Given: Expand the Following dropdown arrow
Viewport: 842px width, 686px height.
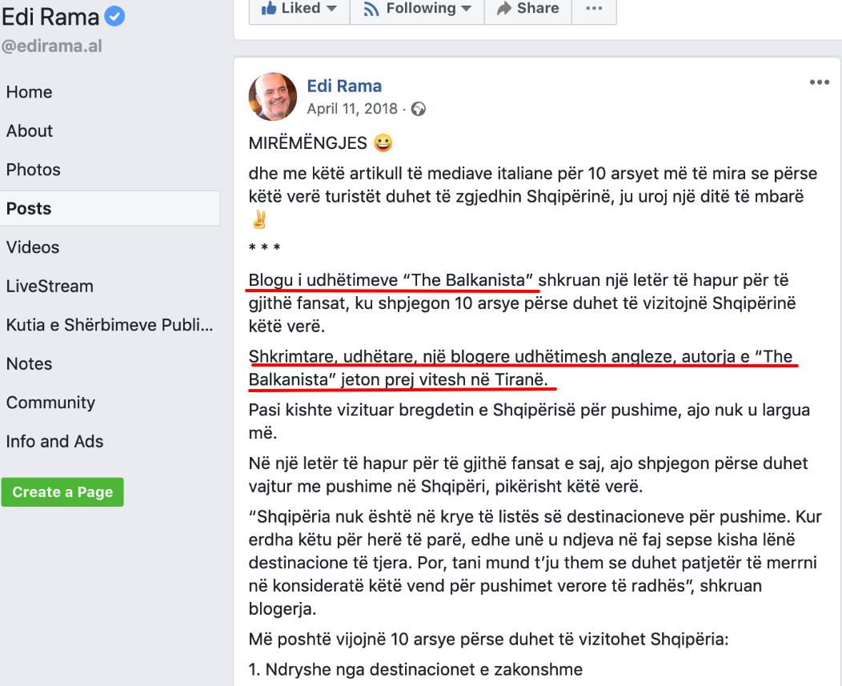Looking at the screenshot, I should pos(466,9).
